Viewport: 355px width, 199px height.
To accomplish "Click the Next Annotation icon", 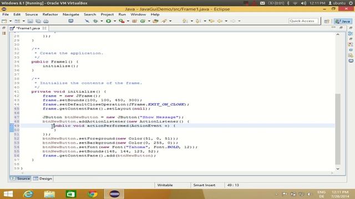I will pyautogui.click(x=185, y=21).
